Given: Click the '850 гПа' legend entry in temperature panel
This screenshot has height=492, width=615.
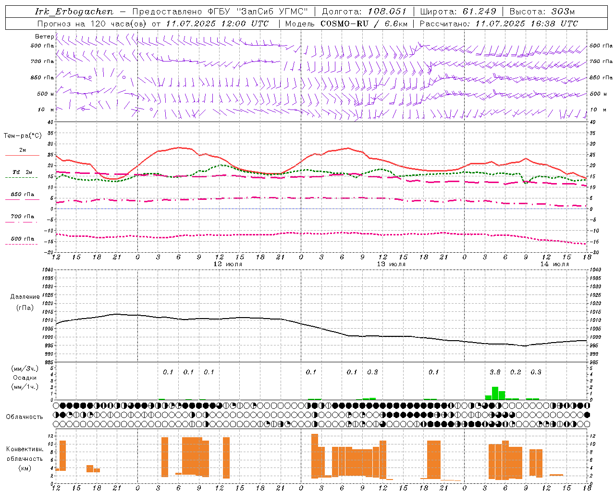Looking at the screenshot, I should [23, 195].
